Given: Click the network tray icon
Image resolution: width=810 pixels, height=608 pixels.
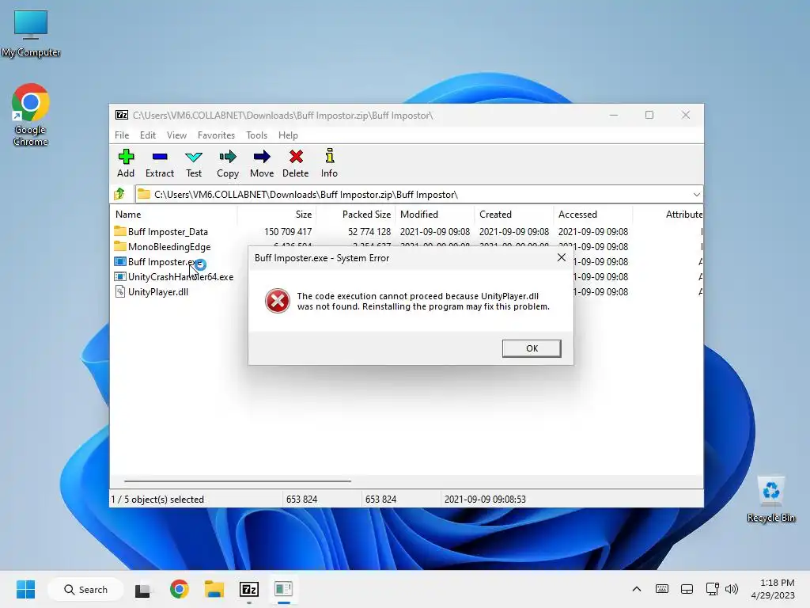Looking at the screenshot, I should tap(712, 589).
